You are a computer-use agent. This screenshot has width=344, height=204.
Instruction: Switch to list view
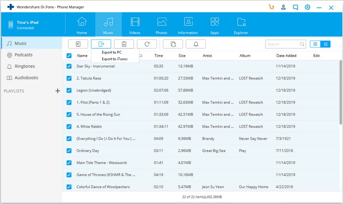click(x=326, y=44)
